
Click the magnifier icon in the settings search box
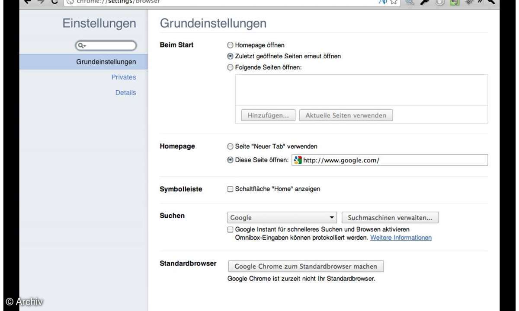(81, 45)
